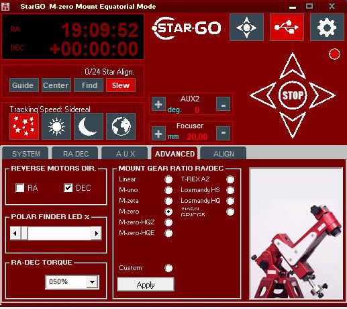
Task: Click the down arrow on the direction pad
Action: 293,124
